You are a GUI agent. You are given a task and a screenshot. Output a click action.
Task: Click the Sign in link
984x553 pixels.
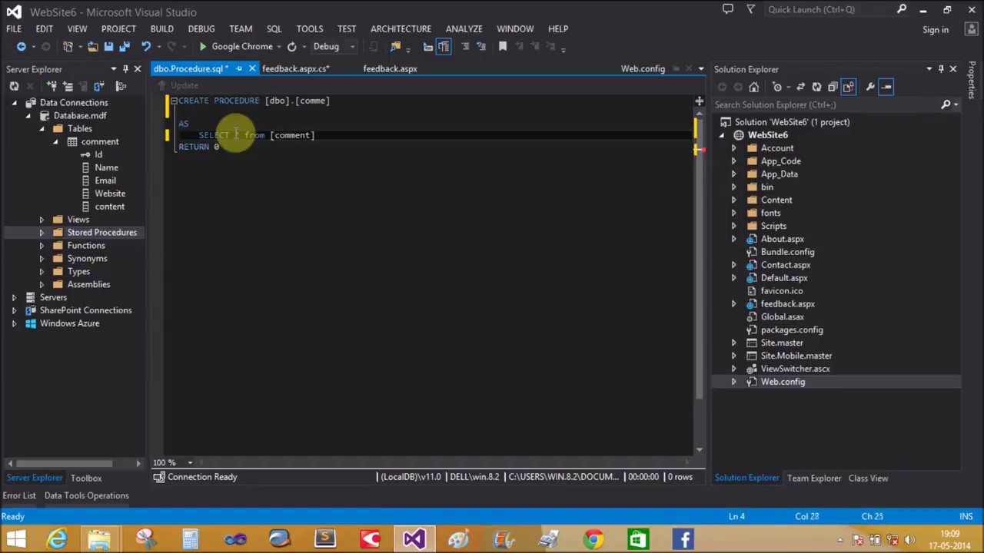point(936,30)
